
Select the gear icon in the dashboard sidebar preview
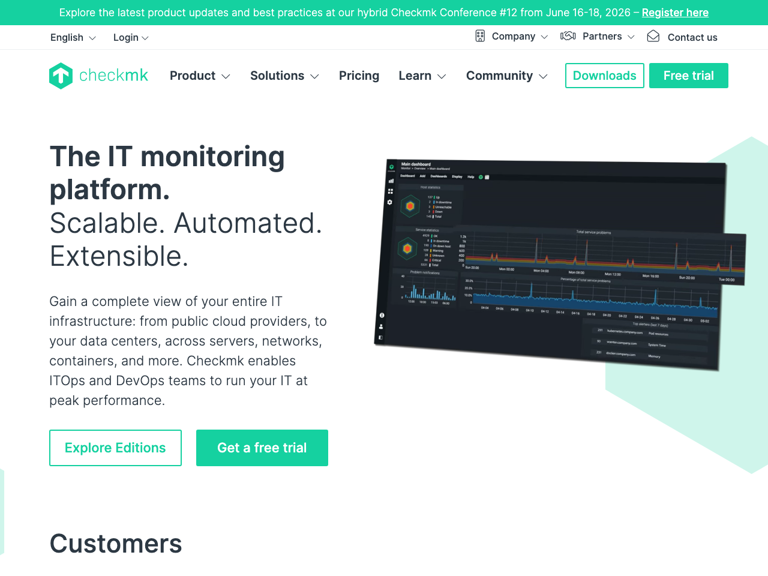390,202
